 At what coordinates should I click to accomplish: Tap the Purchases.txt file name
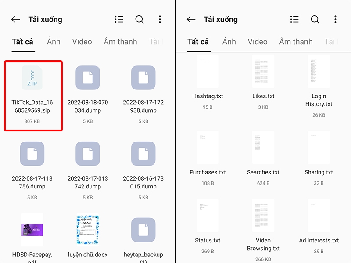(208, 172)
